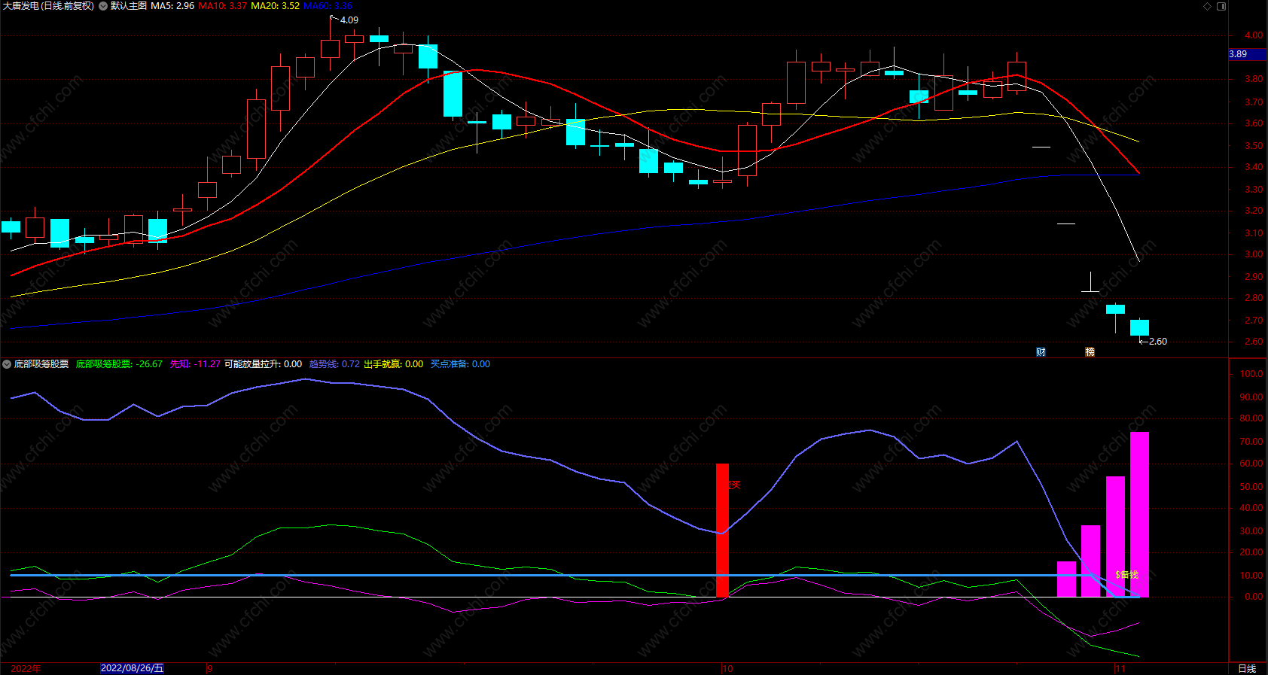Click the month 9 marker on timeline

[x=210, y=668]
